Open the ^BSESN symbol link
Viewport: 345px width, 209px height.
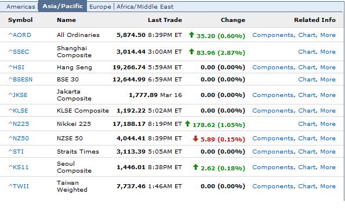(x=20, y=79)
